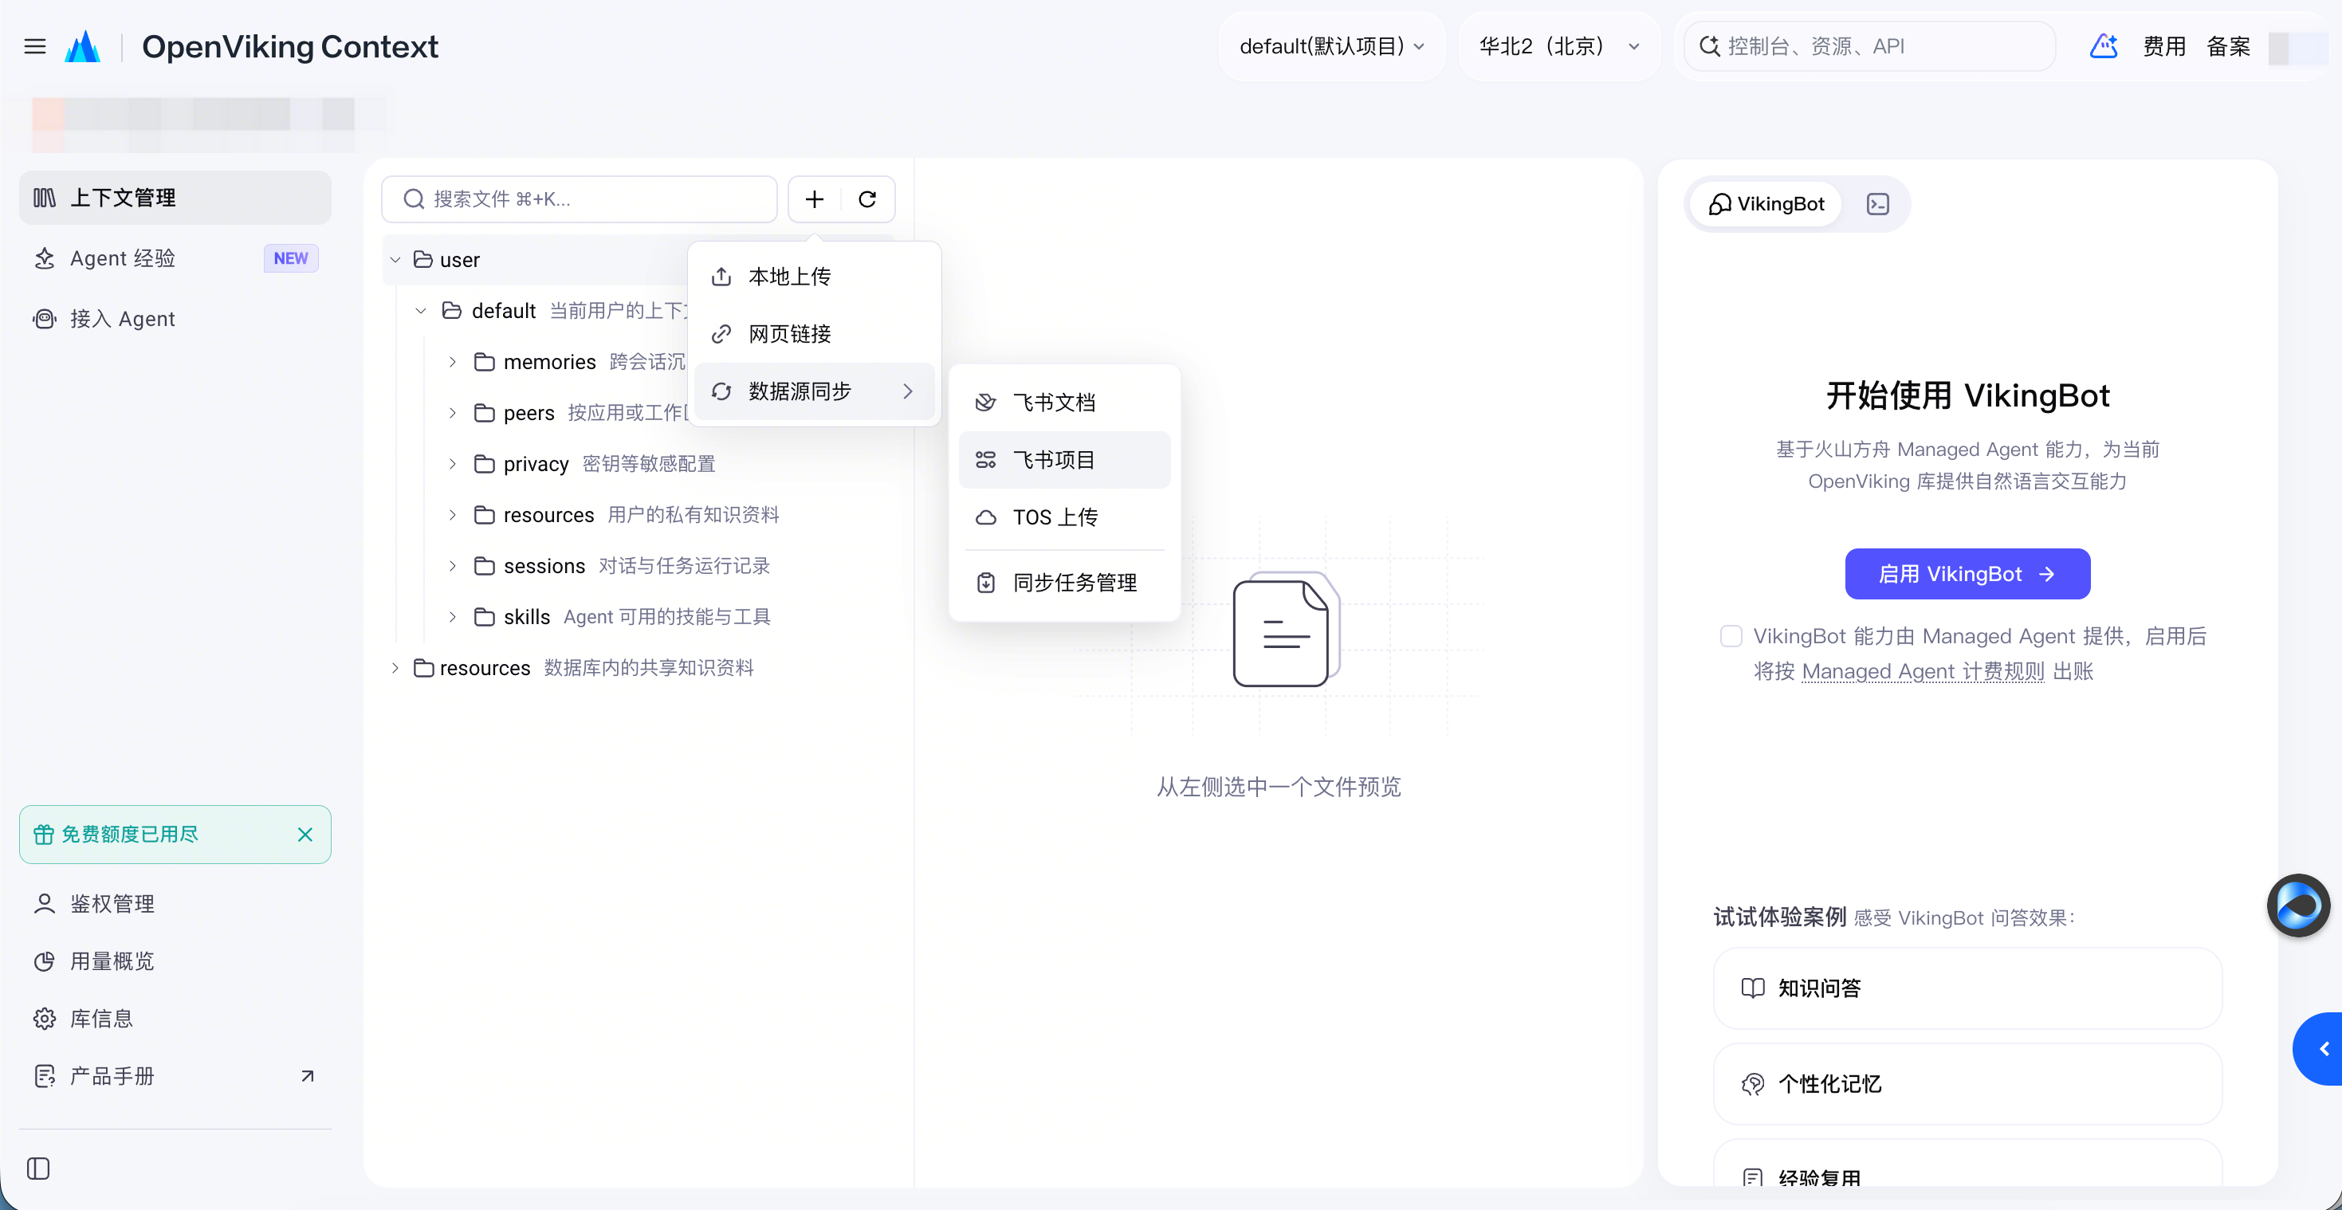
Task: Open the 数据源同步 submenu
Action: click(814, 391)
